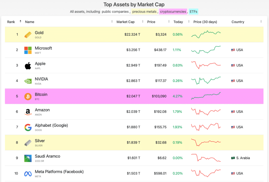This screenshot has width=269, height=182.
Task: Click Saudi Aramco's 30-day price chart
Action: click(206, 158)
